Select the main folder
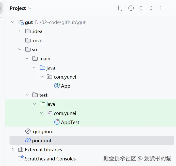176x166 pixels. point(44,59)
